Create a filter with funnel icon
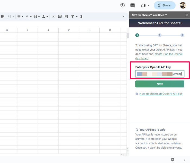 (x=73, y=17)
